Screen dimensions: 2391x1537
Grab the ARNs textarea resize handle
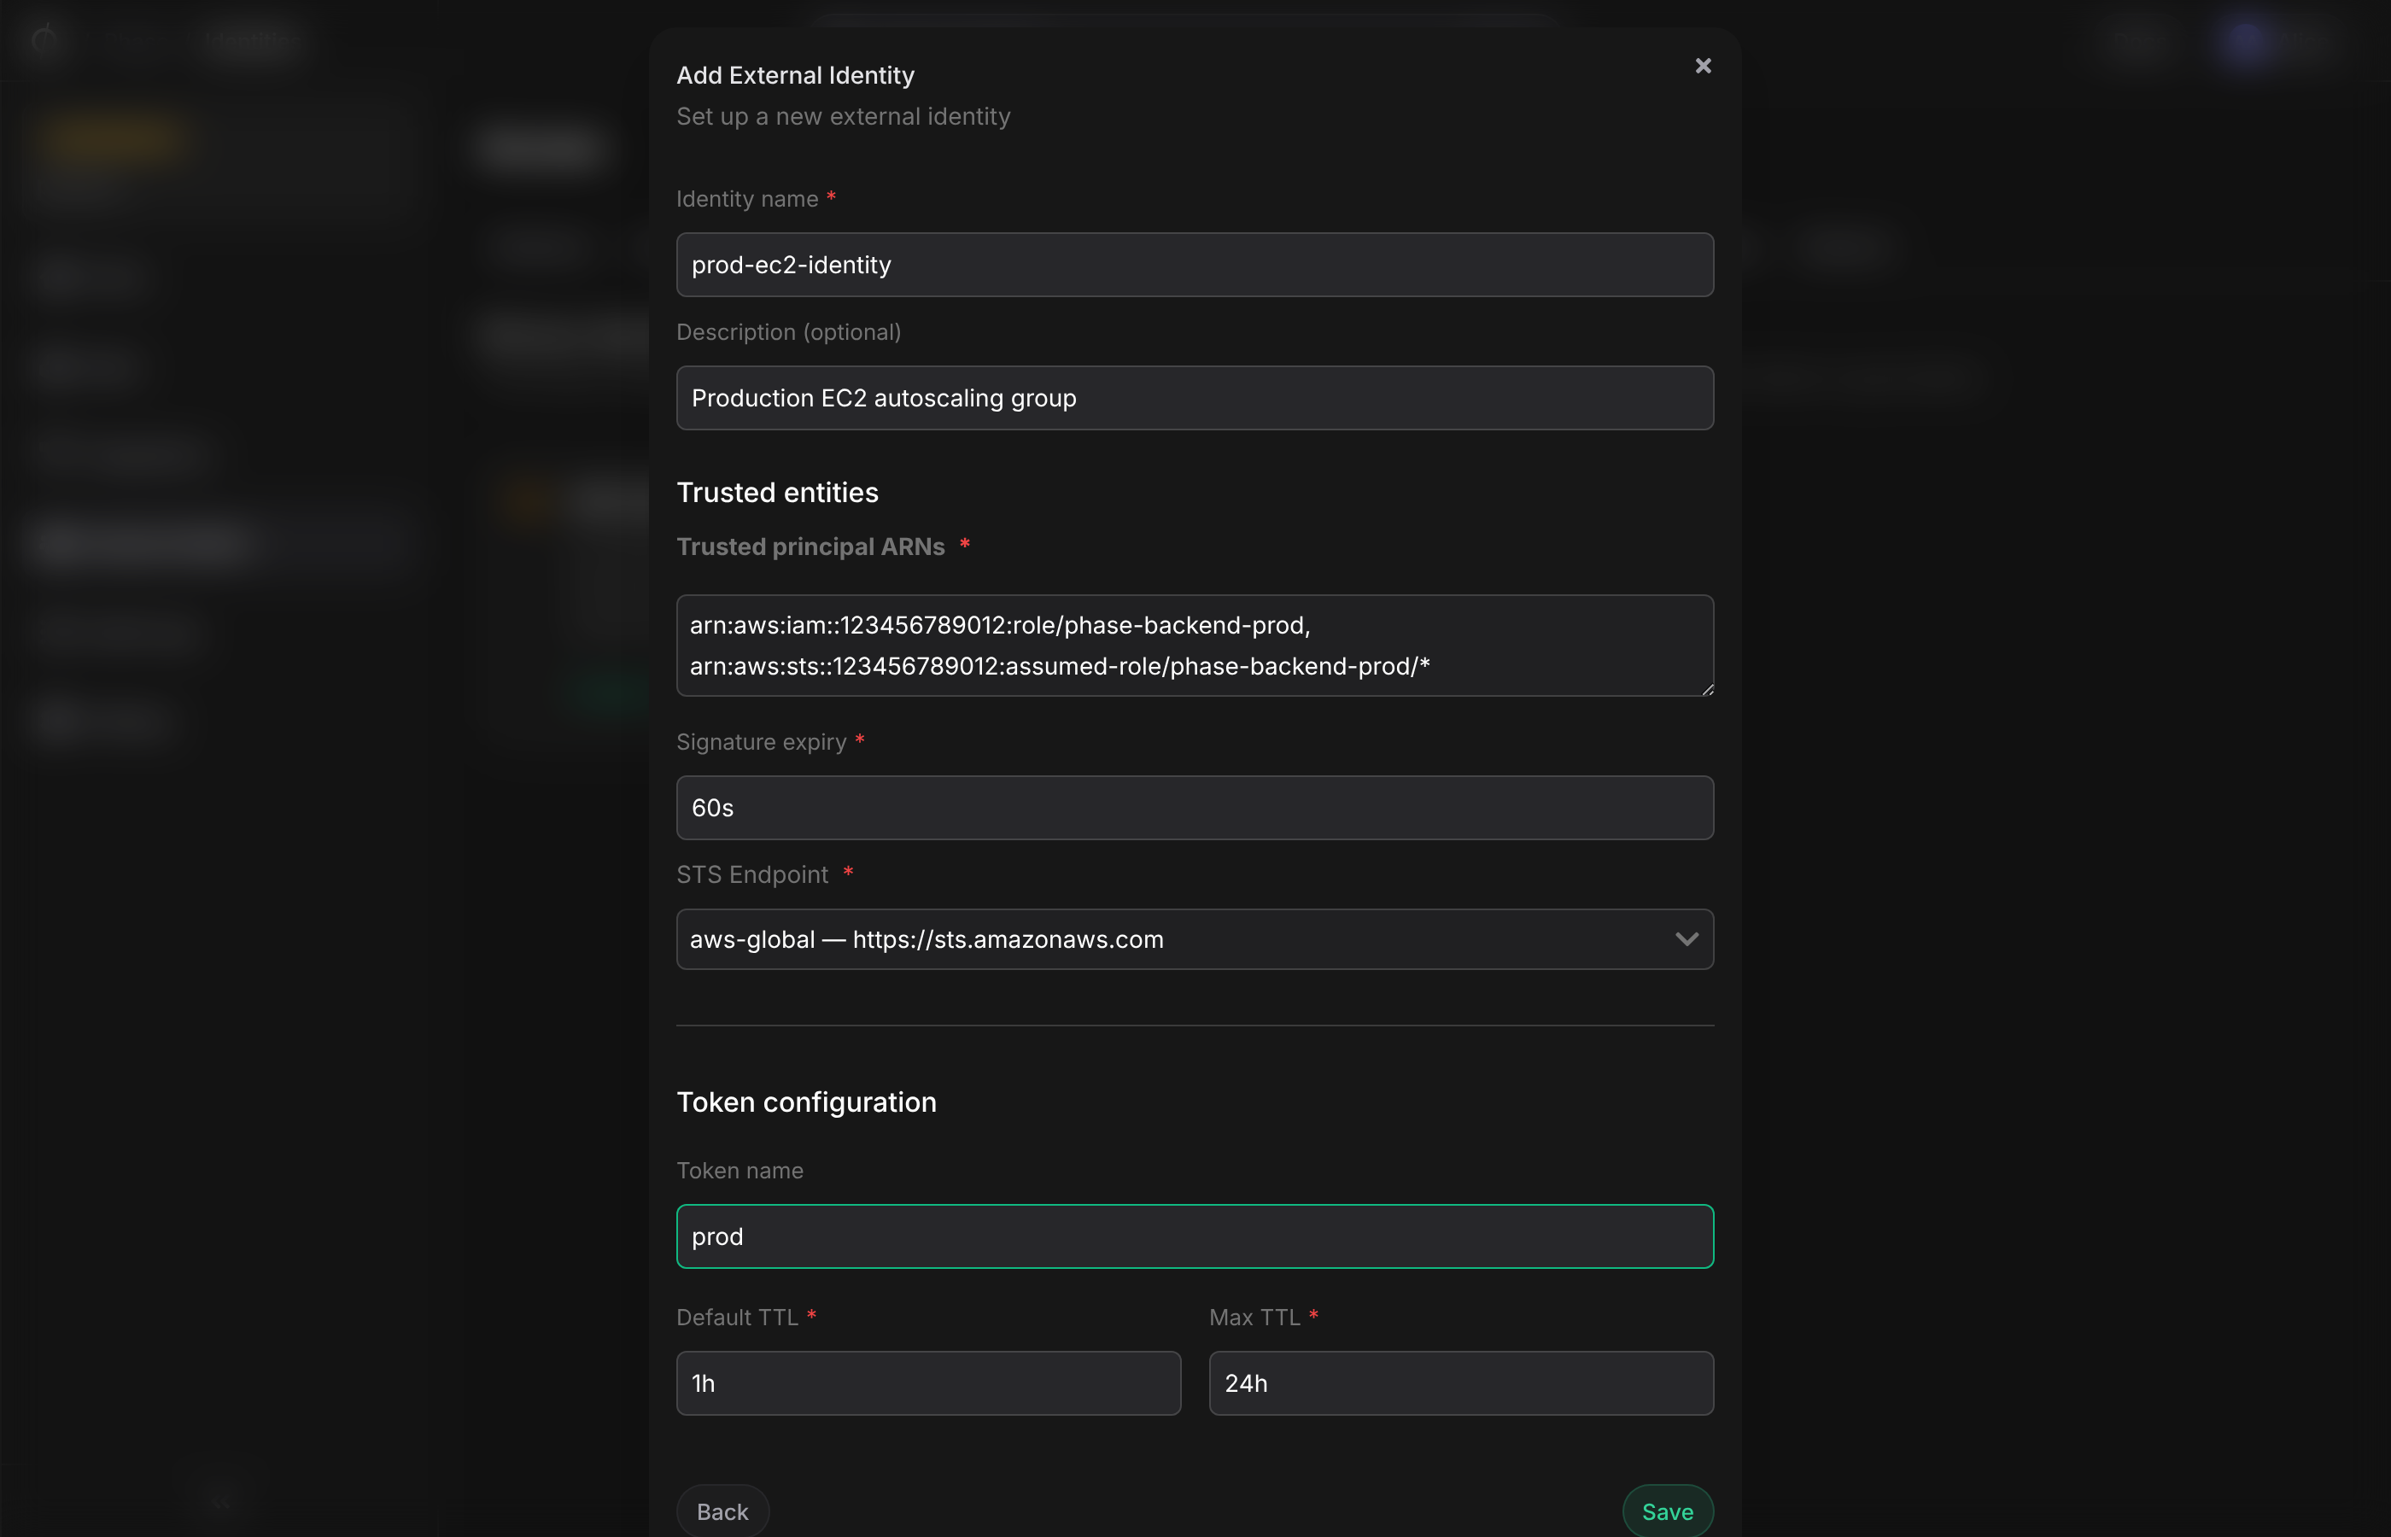click(1707, 688)
